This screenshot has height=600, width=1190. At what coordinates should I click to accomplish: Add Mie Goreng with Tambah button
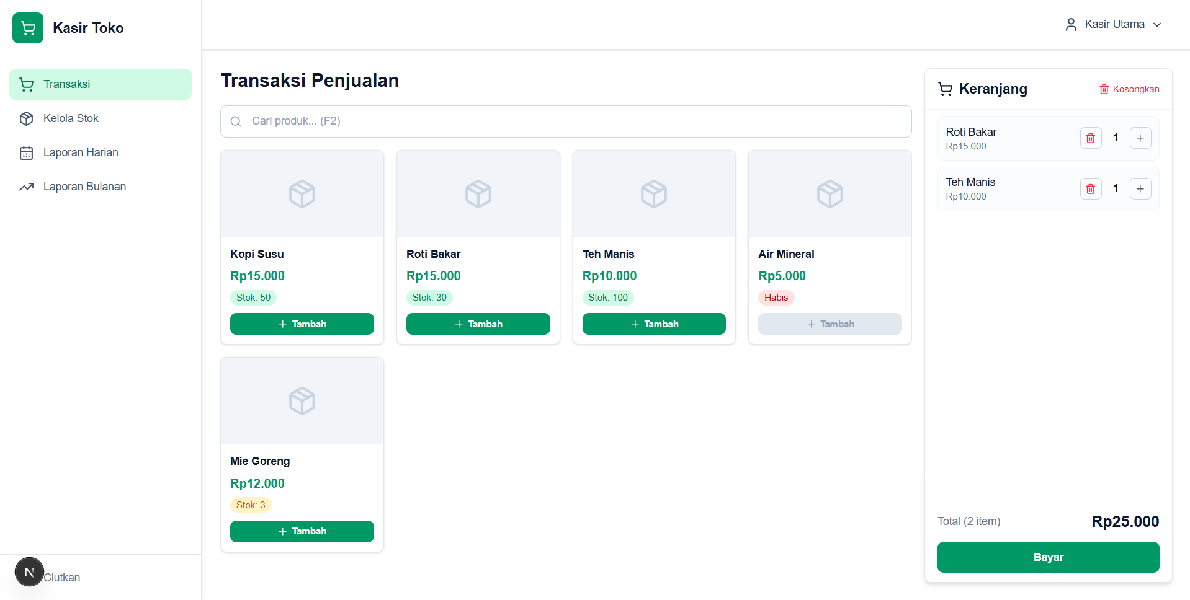pos(302,531)
